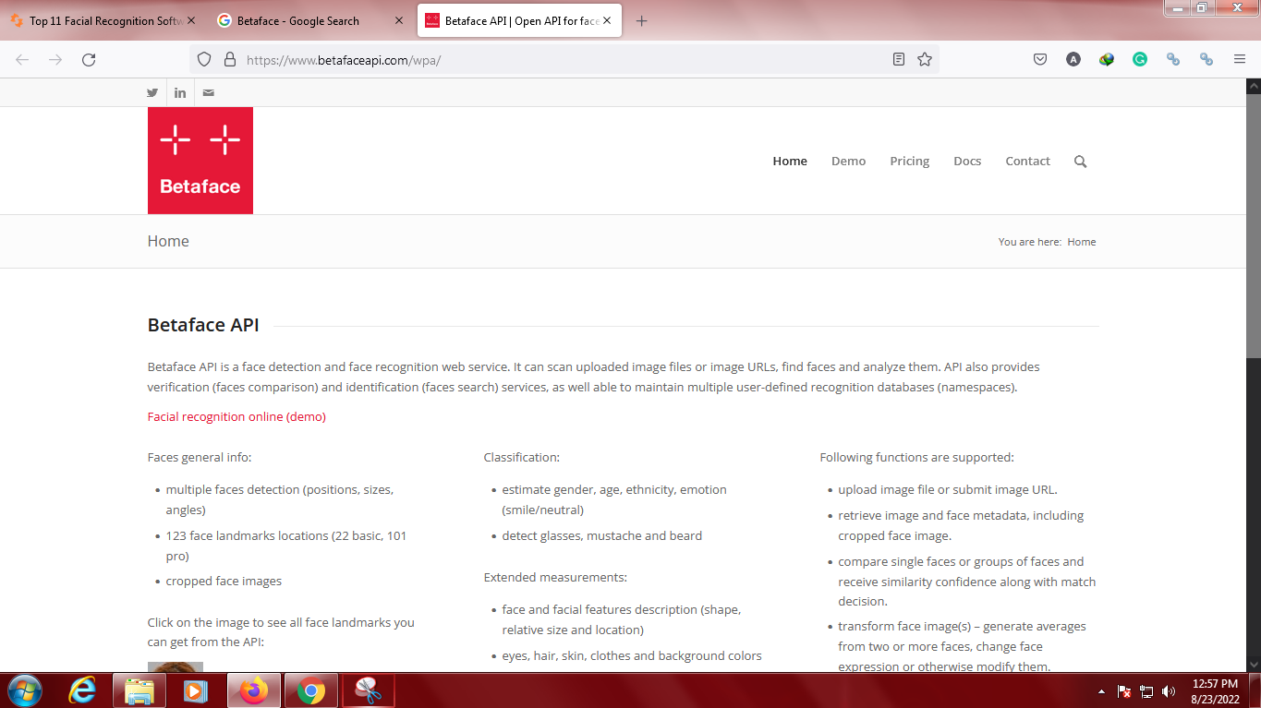This screenshot has height=708, width=1261.
Task: Open Firefox hamburger application menu
Action: pyautogui.click(x=1240, y=59)
